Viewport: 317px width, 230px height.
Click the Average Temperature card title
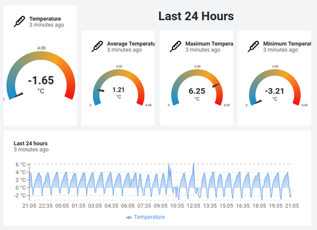click(131, 44)
